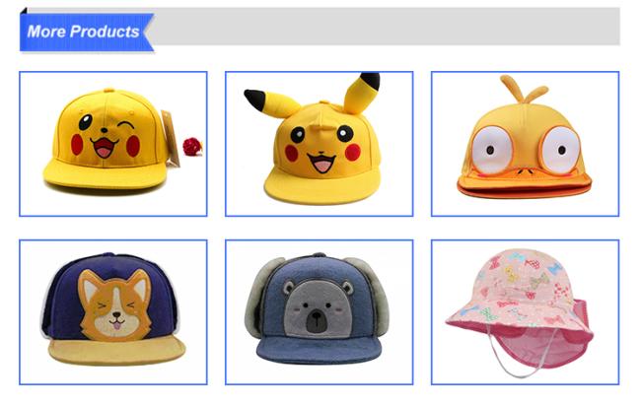Click the black-tipped left ear of Pikachu cap
This screenshot has height=405, width=641.
click(x=270, y=103)
